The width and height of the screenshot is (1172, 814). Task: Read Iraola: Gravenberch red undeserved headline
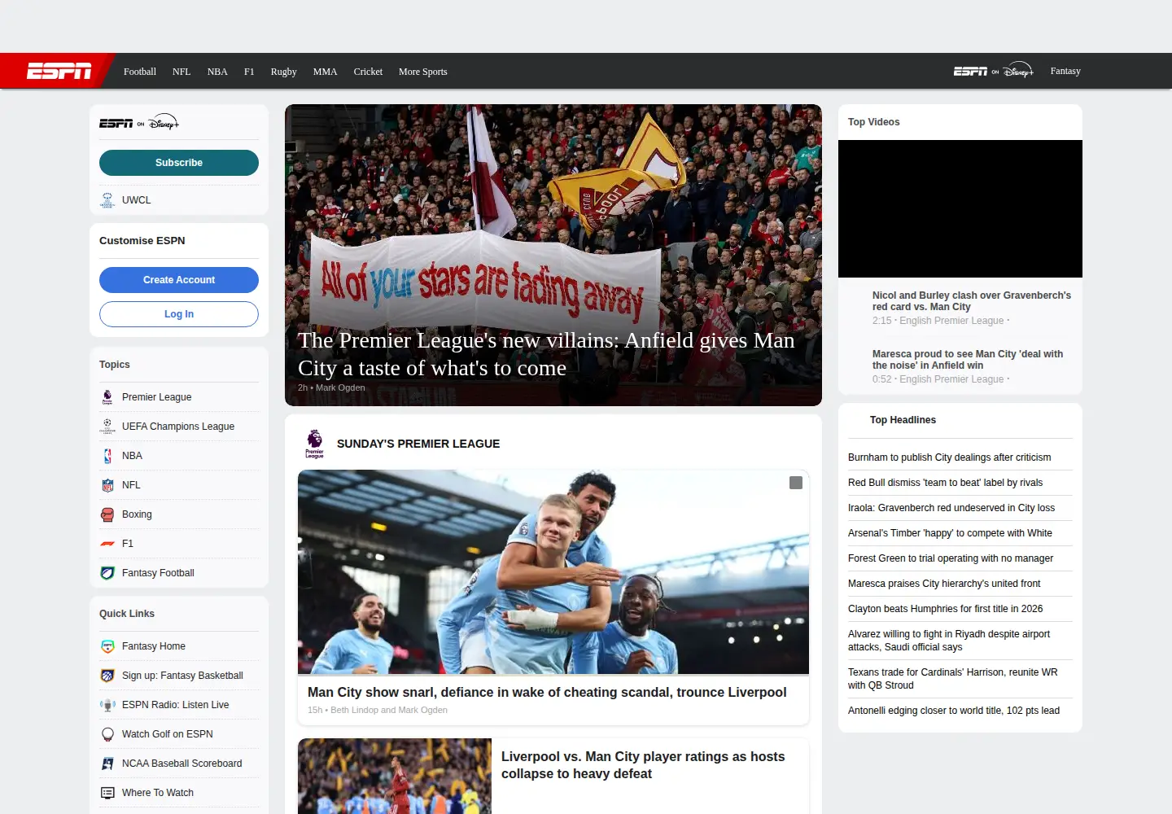tap(951, 508)
